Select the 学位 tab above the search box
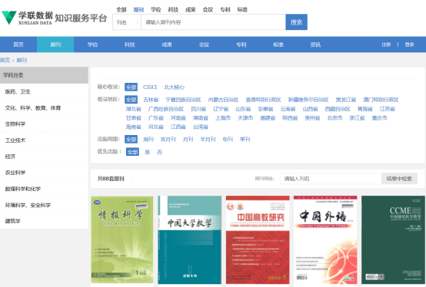The width and height of the screenshot is (426, 287). coord(156,10)
